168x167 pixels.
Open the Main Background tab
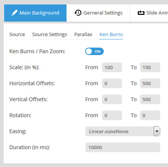click(x=35, y=13)
